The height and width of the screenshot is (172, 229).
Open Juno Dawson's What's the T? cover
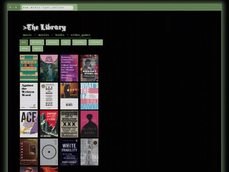(x=89, y=96)
